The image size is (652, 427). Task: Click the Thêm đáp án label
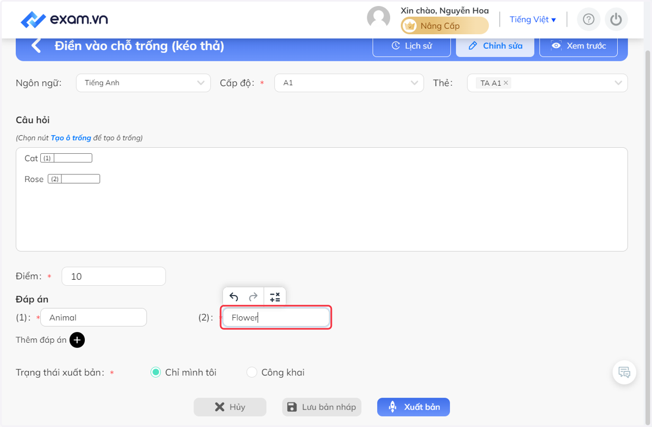coord(41,340)
